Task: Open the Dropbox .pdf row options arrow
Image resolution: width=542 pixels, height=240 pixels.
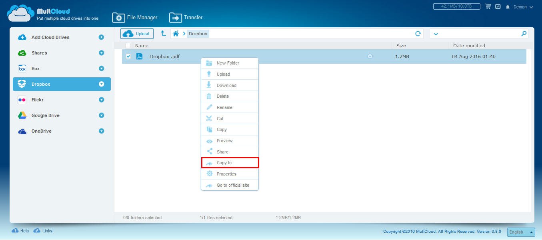Action: point(370,56)
